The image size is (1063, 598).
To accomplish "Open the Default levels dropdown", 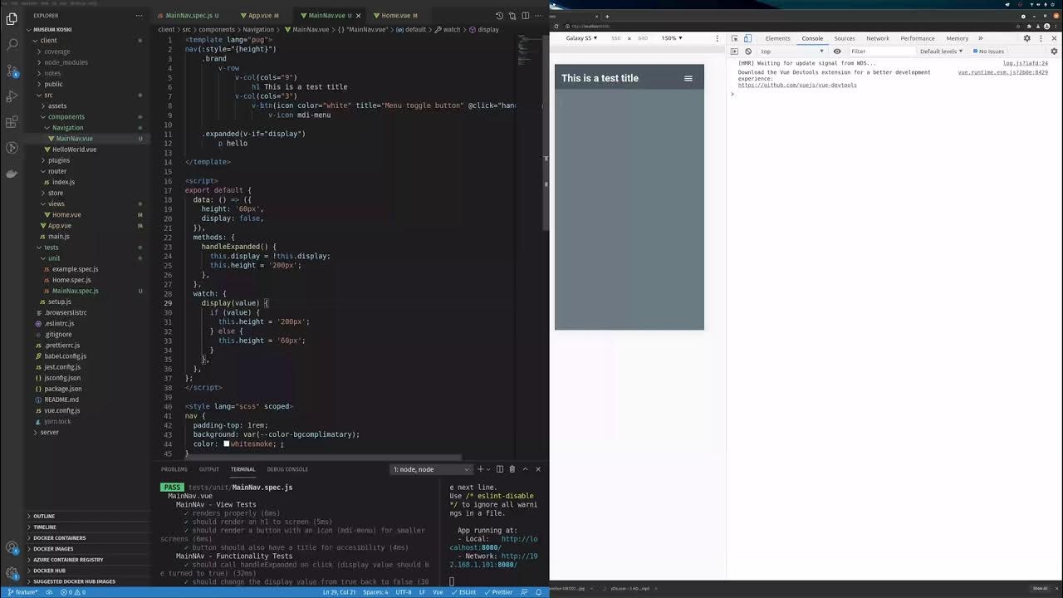I will tap(941, 51).
